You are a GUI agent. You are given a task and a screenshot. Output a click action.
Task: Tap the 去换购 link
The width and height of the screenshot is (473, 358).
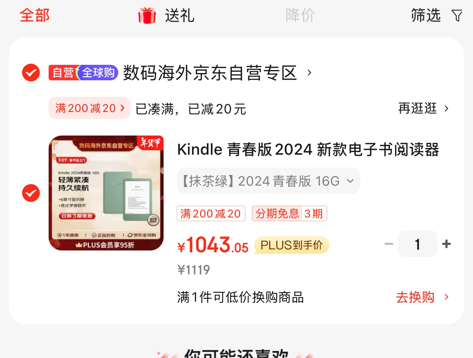coord(423,297)
